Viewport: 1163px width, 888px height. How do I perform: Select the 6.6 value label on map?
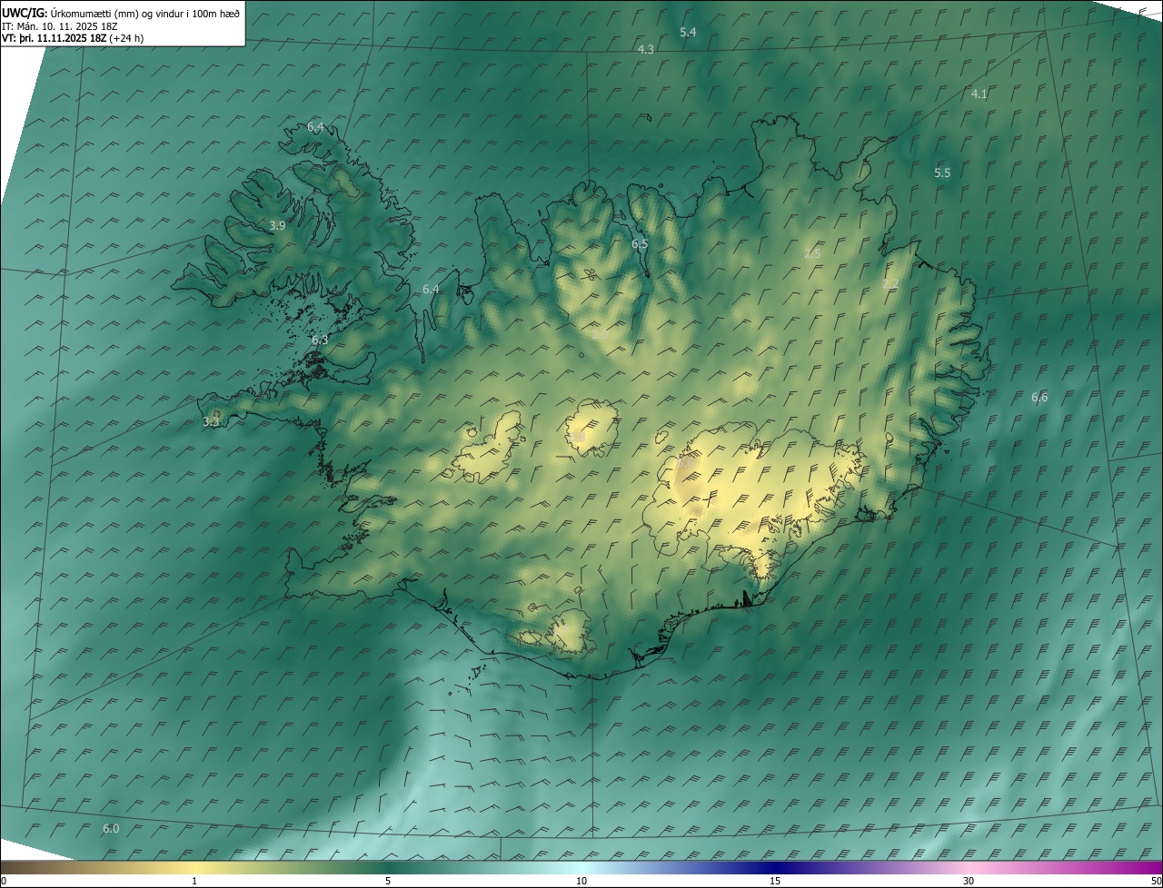(1039, 398)
